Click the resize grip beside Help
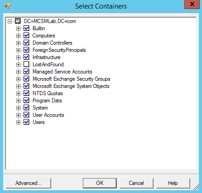The width and height of the screenshot is (202, 193). click(196, 187)
